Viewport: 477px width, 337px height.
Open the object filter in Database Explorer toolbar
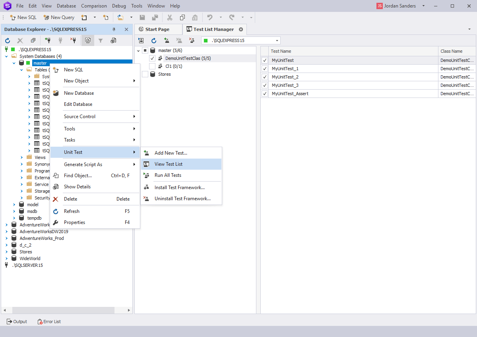tap(101, 40)
